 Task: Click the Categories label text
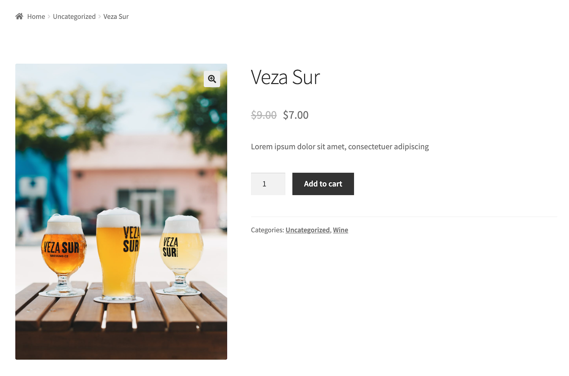267,230
